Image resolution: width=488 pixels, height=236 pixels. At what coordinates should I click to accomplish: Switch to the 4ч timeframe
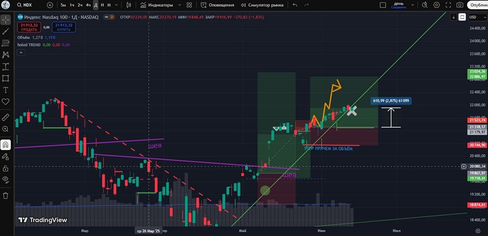(88, 5)
